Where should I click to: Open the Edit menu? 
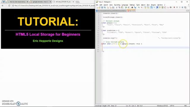click(101, 5)
